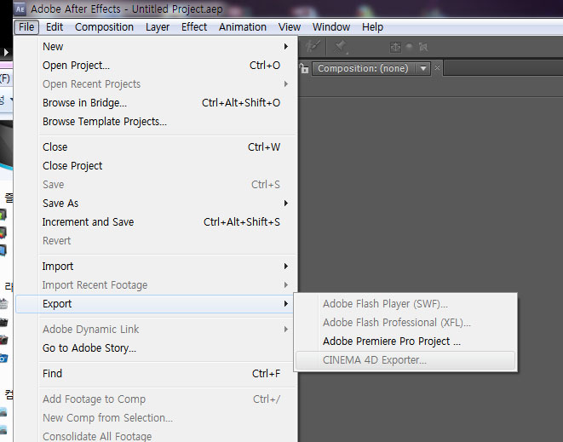The height and width of the screenshot is (442, 563).
Task: Choose Go to Adobe Story...
Action: (156, 348)
